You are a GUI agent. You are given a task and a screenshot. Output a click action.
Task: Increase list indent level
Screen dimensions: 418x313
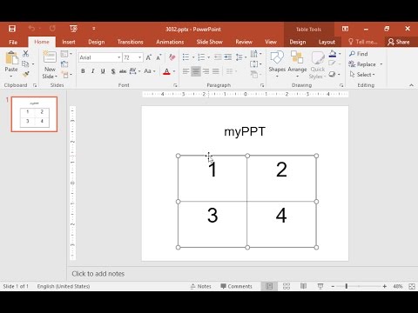click(228, 57)
